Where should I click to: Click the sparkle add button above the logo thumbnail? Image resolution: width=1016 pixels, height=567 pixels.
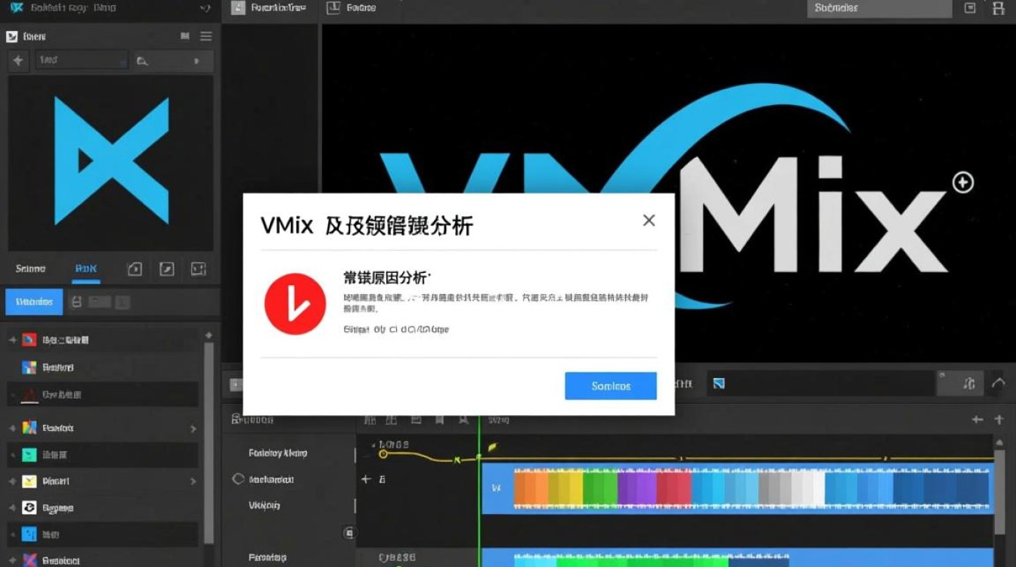tap(19, 60)
